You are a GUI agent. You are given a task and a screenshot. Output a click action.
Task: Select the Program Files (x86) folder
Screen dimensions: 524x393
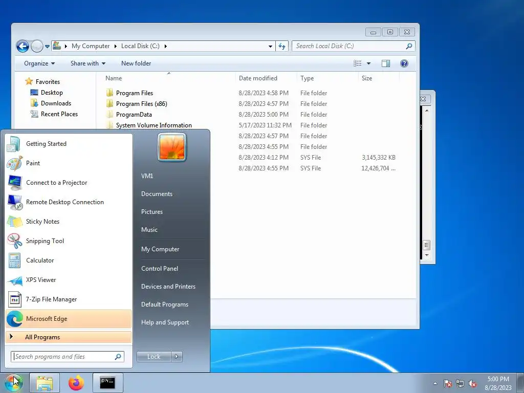(141, 104)
